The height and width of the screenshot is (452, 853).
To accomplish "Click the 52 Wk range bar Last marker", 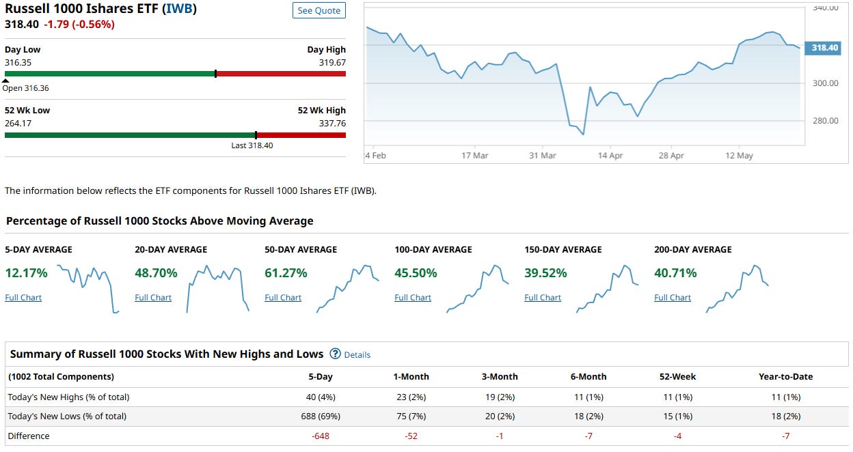I will tap(256, 135).
